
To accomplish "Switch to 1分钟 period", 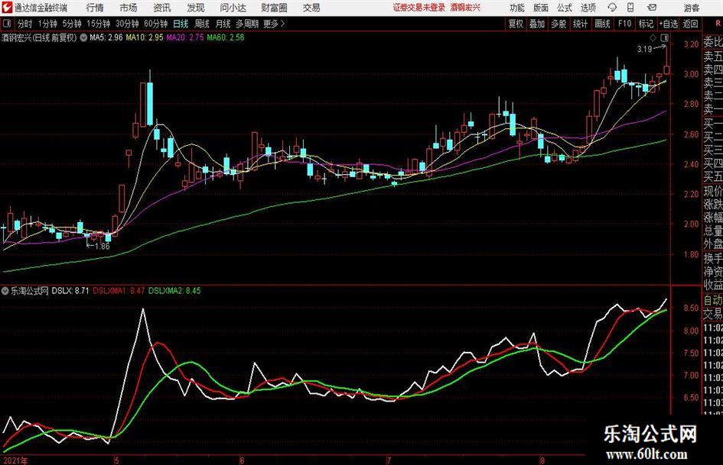I will click(x=47, y=24).
